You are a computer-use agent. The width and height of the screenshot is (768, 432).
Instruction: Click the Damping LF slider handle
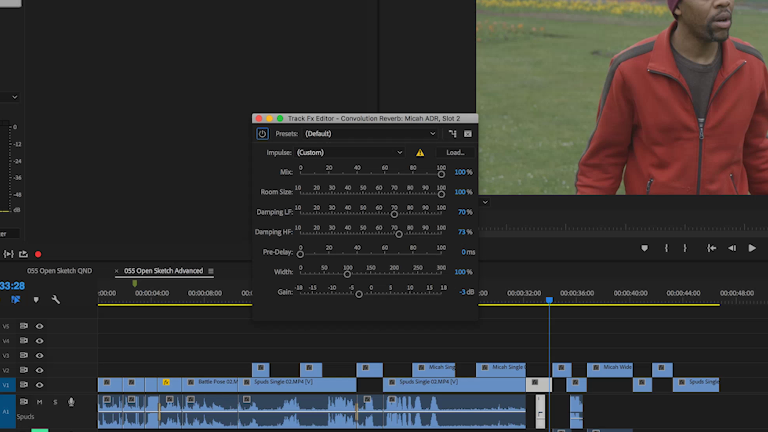[x=394, y=214]
